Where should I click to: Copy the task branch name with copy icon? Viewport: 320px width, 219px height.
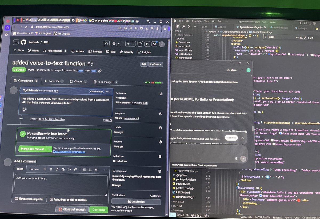tap(100, 71)
